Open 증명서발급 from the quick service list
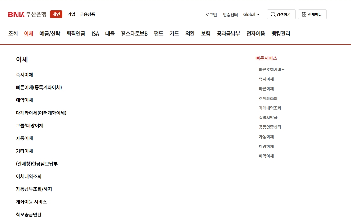351x217 pixels. (268, 118)
